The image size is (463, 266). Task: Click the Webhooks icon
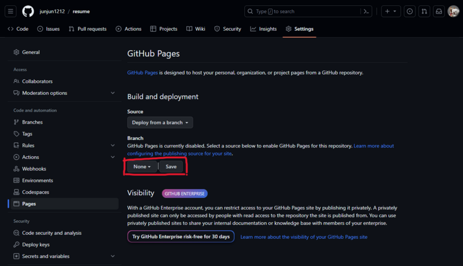click(16, 169)
